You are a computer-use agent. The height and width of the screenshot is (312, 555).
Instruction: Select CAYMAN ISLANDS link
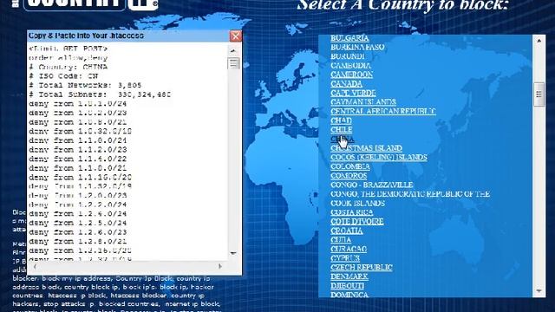[x=363, y=102]
